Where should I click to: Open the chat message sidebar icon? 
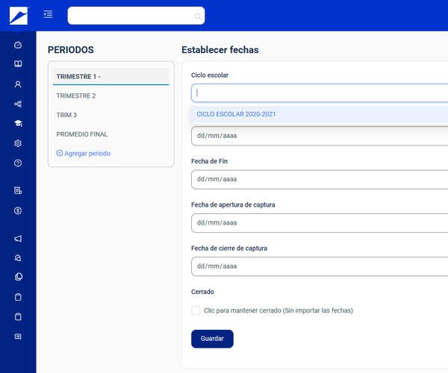coord(18,336)
